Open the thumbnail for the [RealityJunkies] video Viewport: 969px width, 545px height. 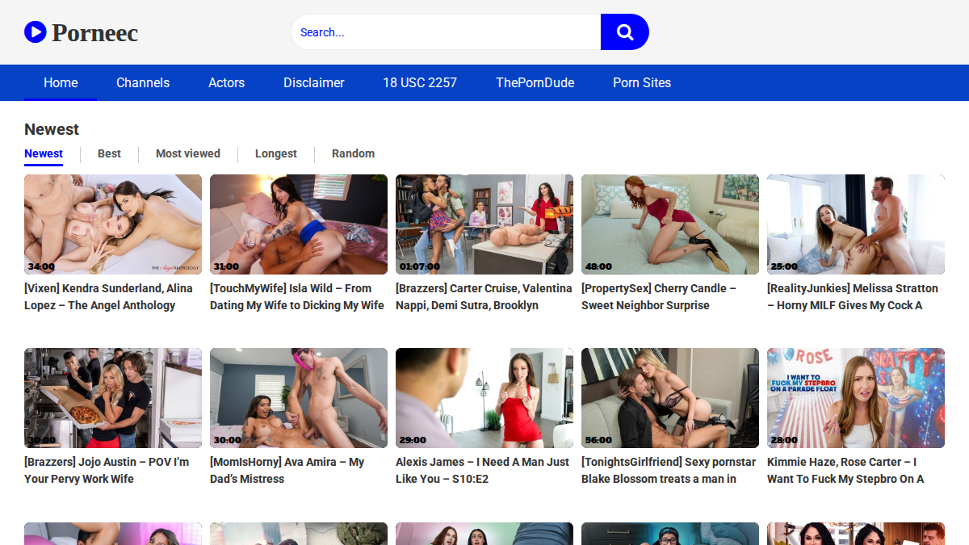point(856,224)
